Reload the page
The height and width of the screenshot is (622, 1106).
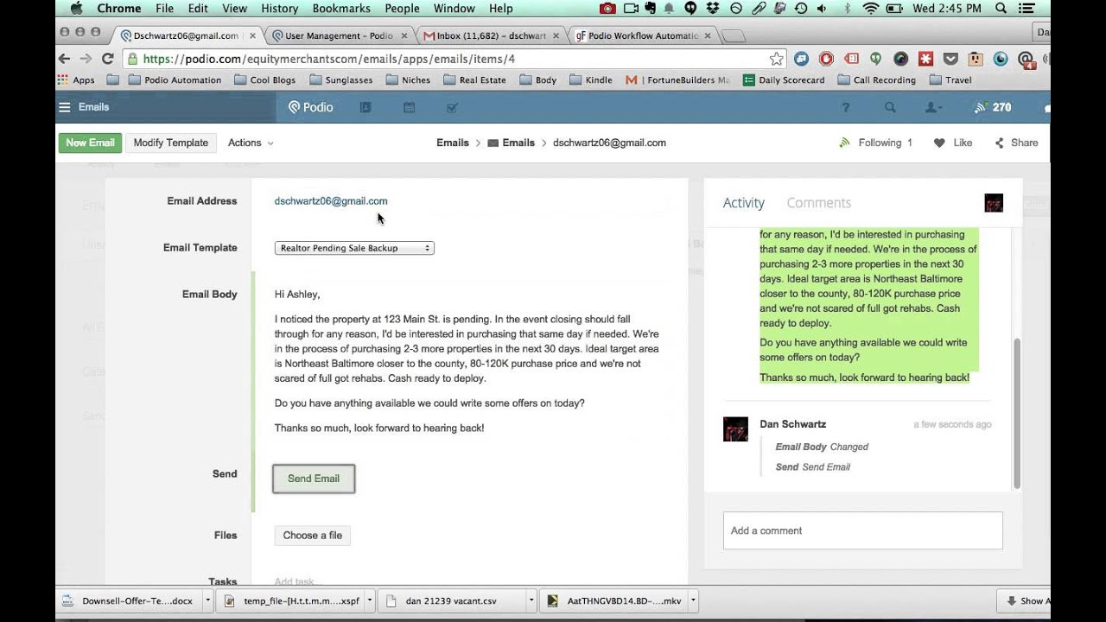[x=107, y=59]
